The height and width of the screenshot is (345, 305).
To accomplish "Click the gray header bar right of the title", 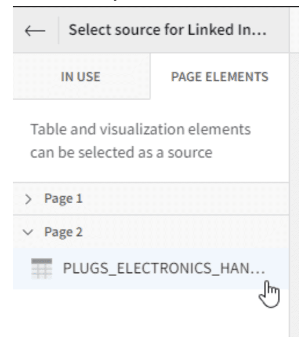I will click(278, 30).
